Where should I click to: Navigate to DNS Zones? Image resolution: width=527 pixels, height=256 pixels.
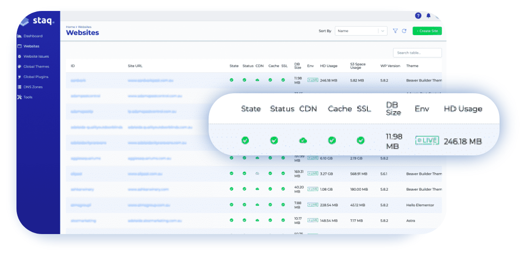pyautogui.click(x=30, y=87)
